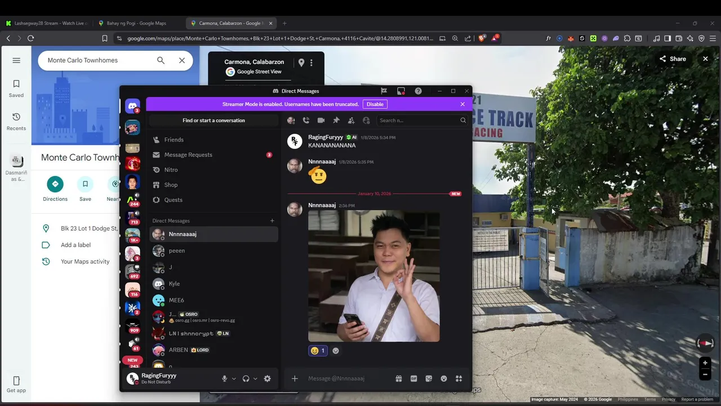Select Carmona, Calabarzon browser tab
This screenshot has width=721, height=406.
pos(232,23)
